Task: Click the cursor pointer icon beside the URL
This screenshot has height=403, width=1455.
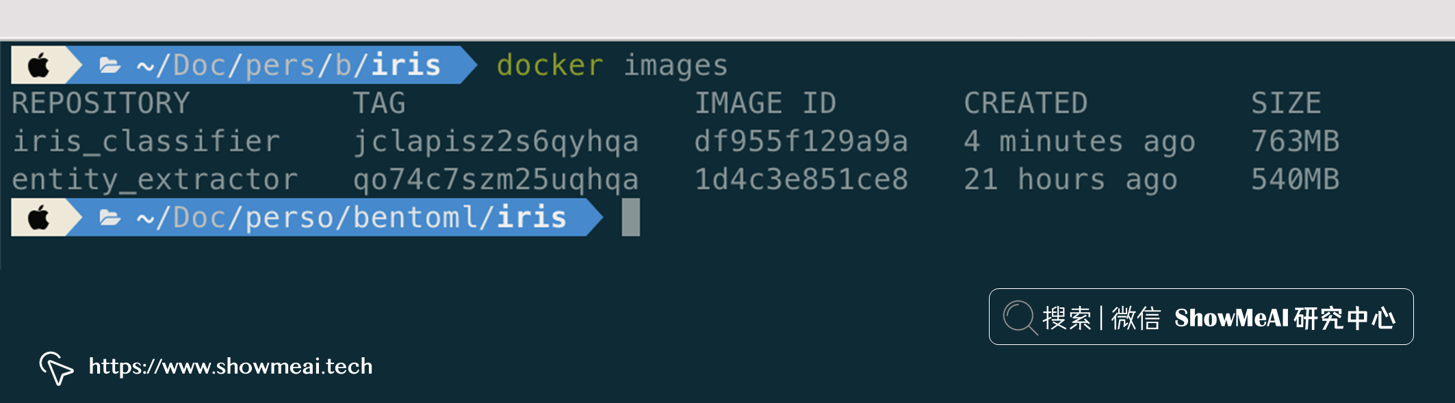Action: (56, 368)
